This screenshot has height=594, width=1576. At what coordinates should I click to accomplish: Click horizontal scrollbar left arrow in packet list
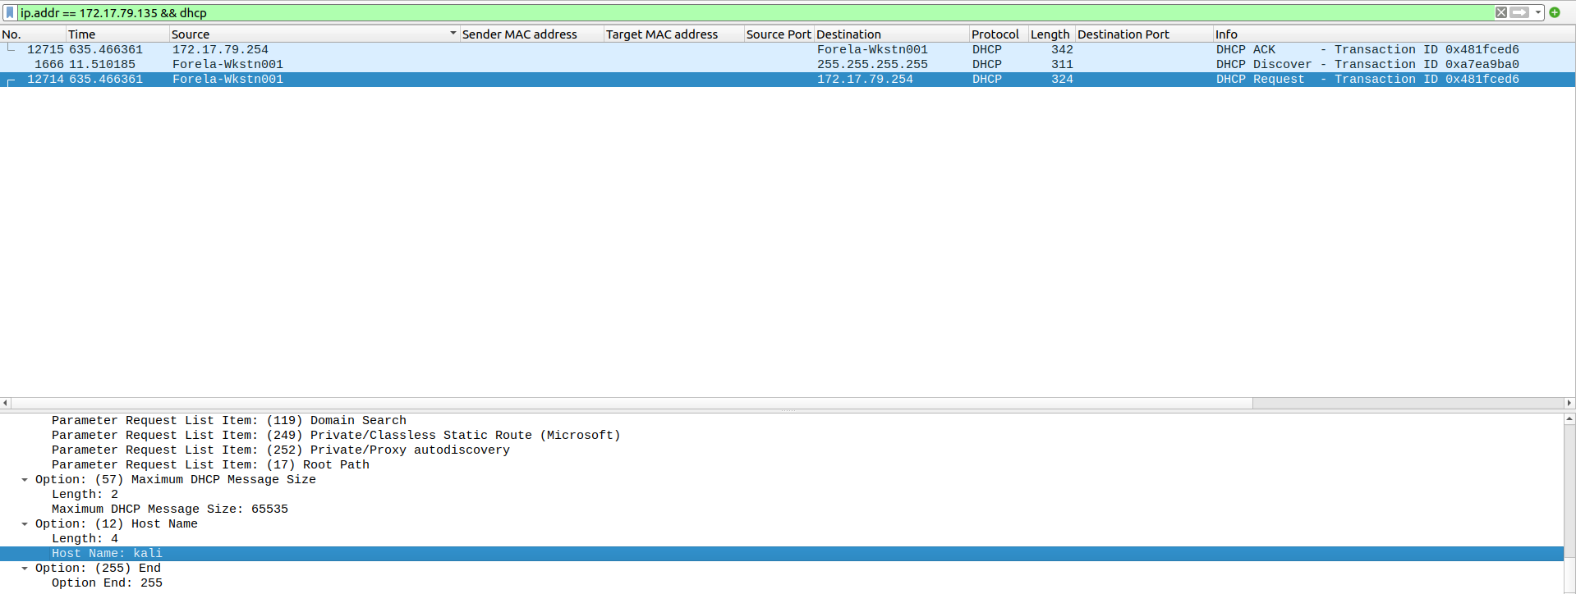tap(6, 403)
